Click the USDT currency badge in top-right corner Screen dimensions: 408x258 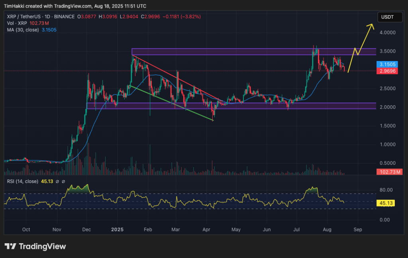click(390, 17)
